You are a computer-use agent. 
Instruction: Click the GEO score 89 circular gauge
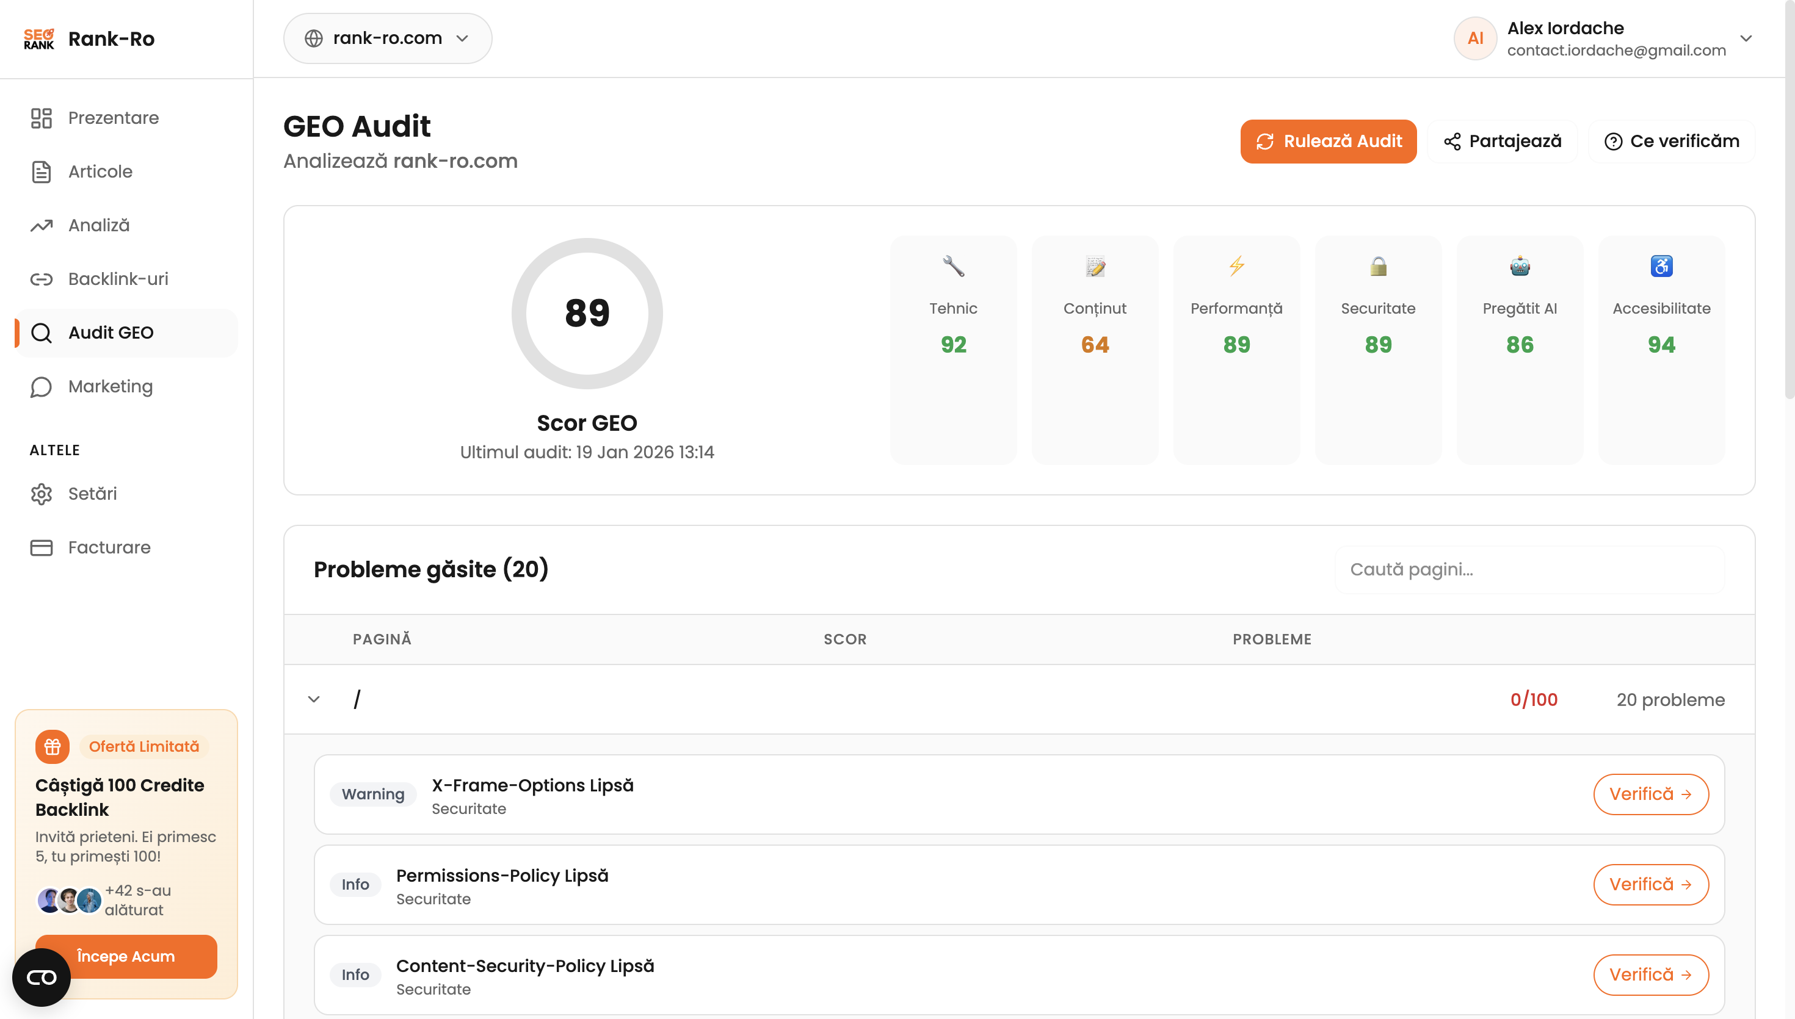pos(587,313)
